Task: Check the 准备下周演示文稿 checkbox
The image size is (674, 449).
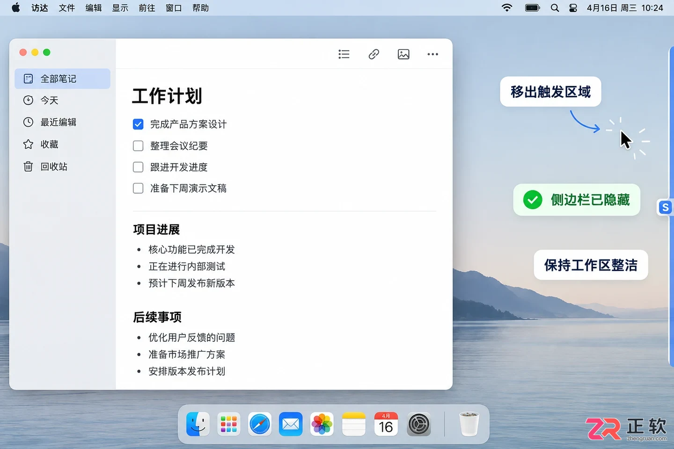Action: pos(138,188)
